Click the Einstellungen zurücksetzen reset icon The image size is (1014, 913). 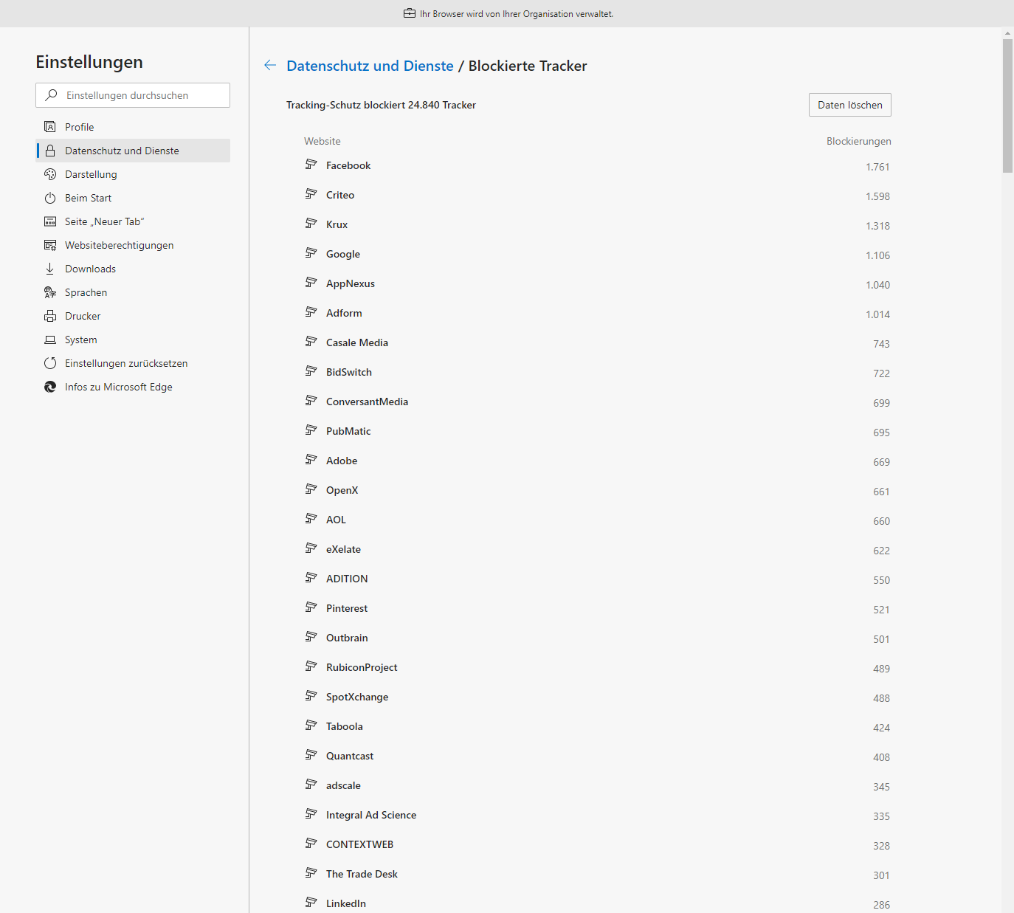50,363
